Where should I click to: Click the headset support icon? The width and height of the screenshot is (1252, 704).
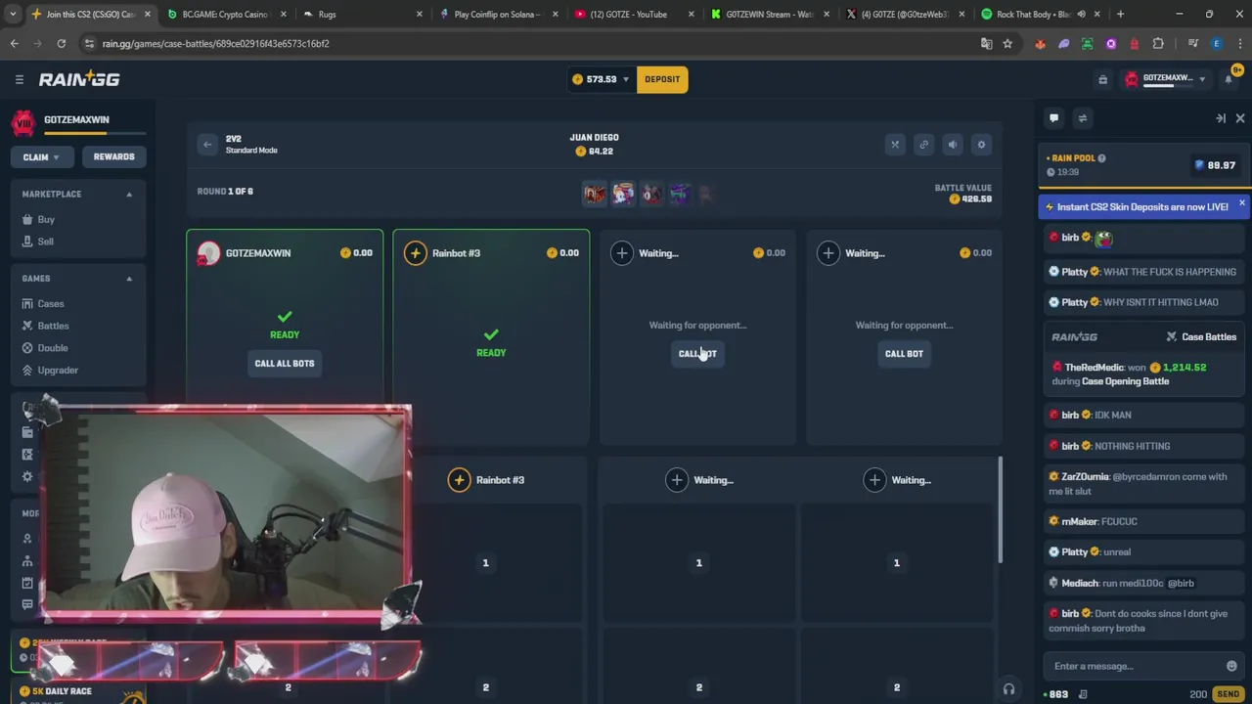(x=1008, y=689)
